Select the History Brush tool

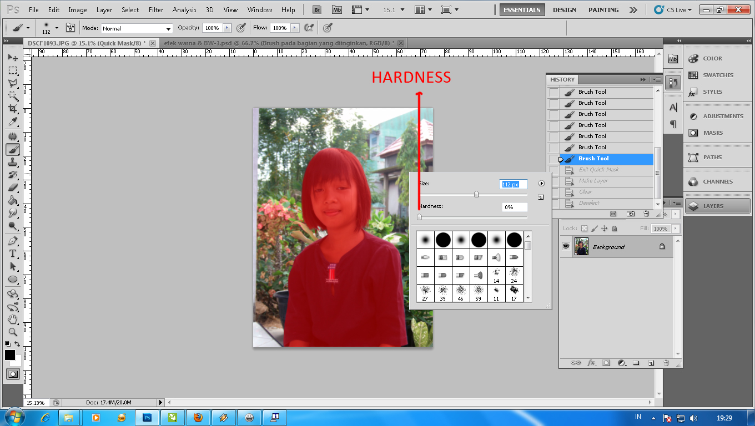point(13,175)
